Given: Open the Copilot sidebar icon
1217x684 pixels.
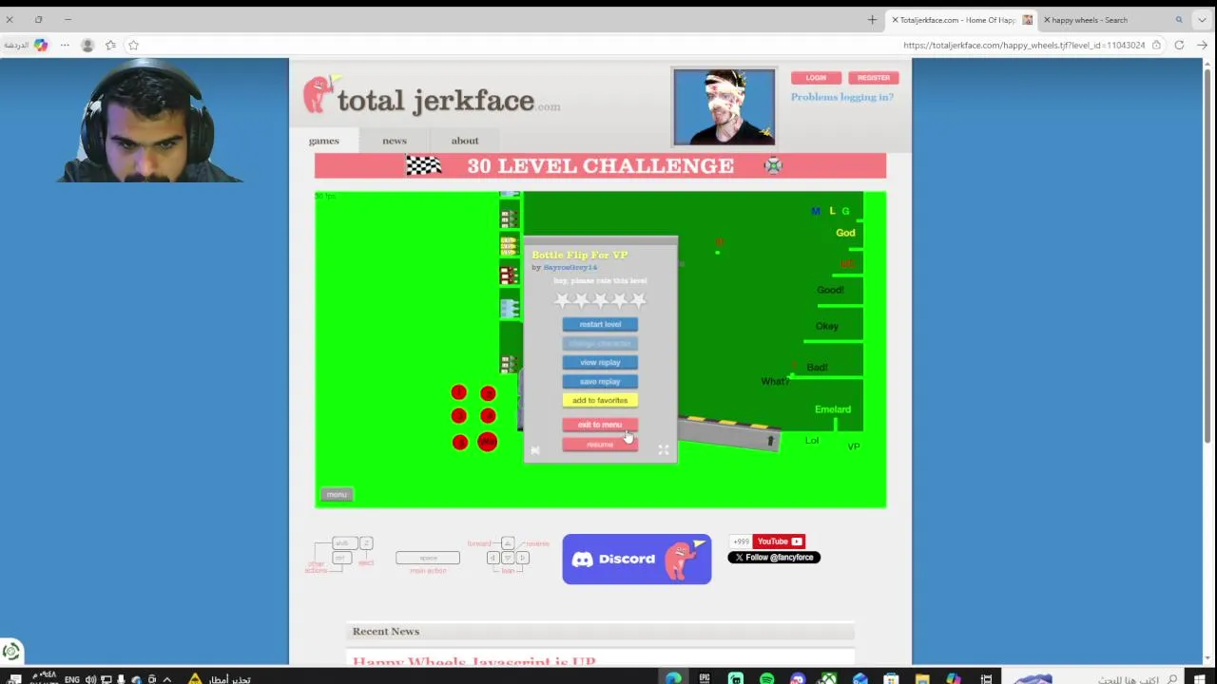Looking at the screenshot, I should (x=40, y=46).
